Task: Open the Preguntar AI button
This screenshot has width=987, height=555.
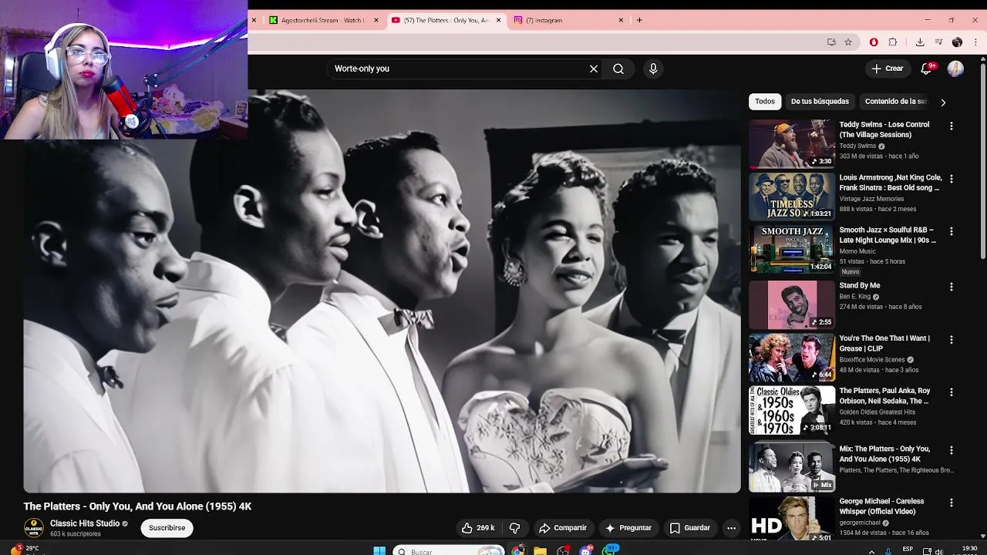Action: click(628, 528)
